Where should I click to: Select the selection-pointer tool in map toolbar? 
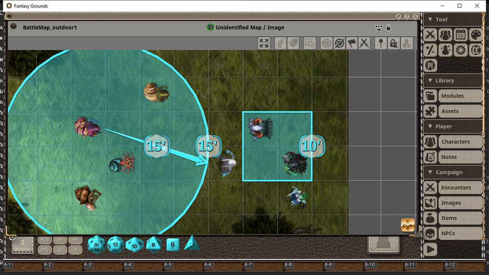click(x=310, y=43)
